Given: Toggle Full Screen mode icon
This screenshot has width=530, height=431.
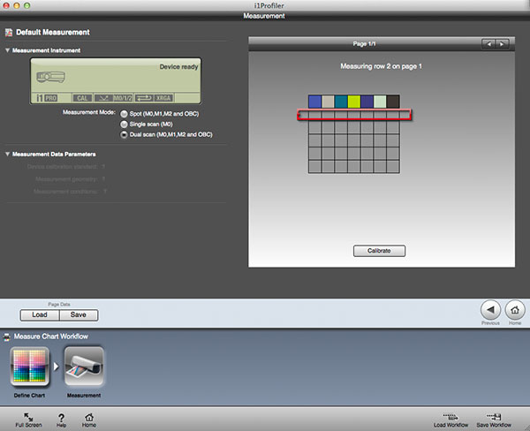Looking at the screenshot, I should pyautogui.click(x=28, y=417).
